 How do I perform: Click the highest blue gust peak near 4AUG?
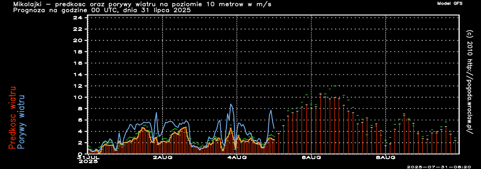tap(231, 104)
